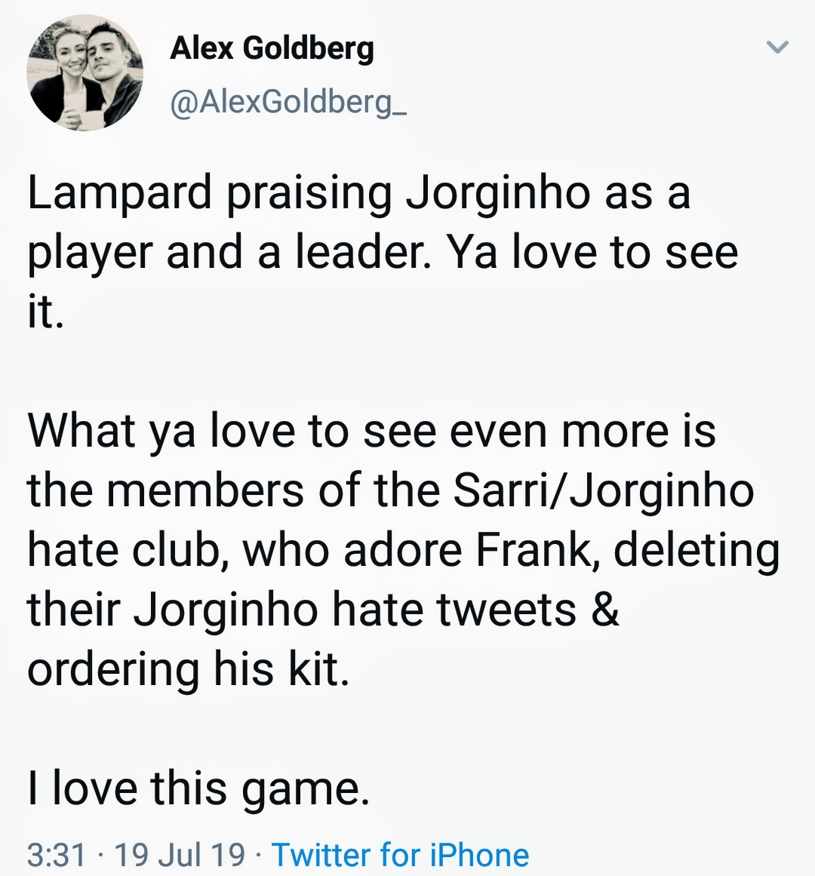Click Alex Goldberg's round profile picture
The image size is (815, 876).
85,73
